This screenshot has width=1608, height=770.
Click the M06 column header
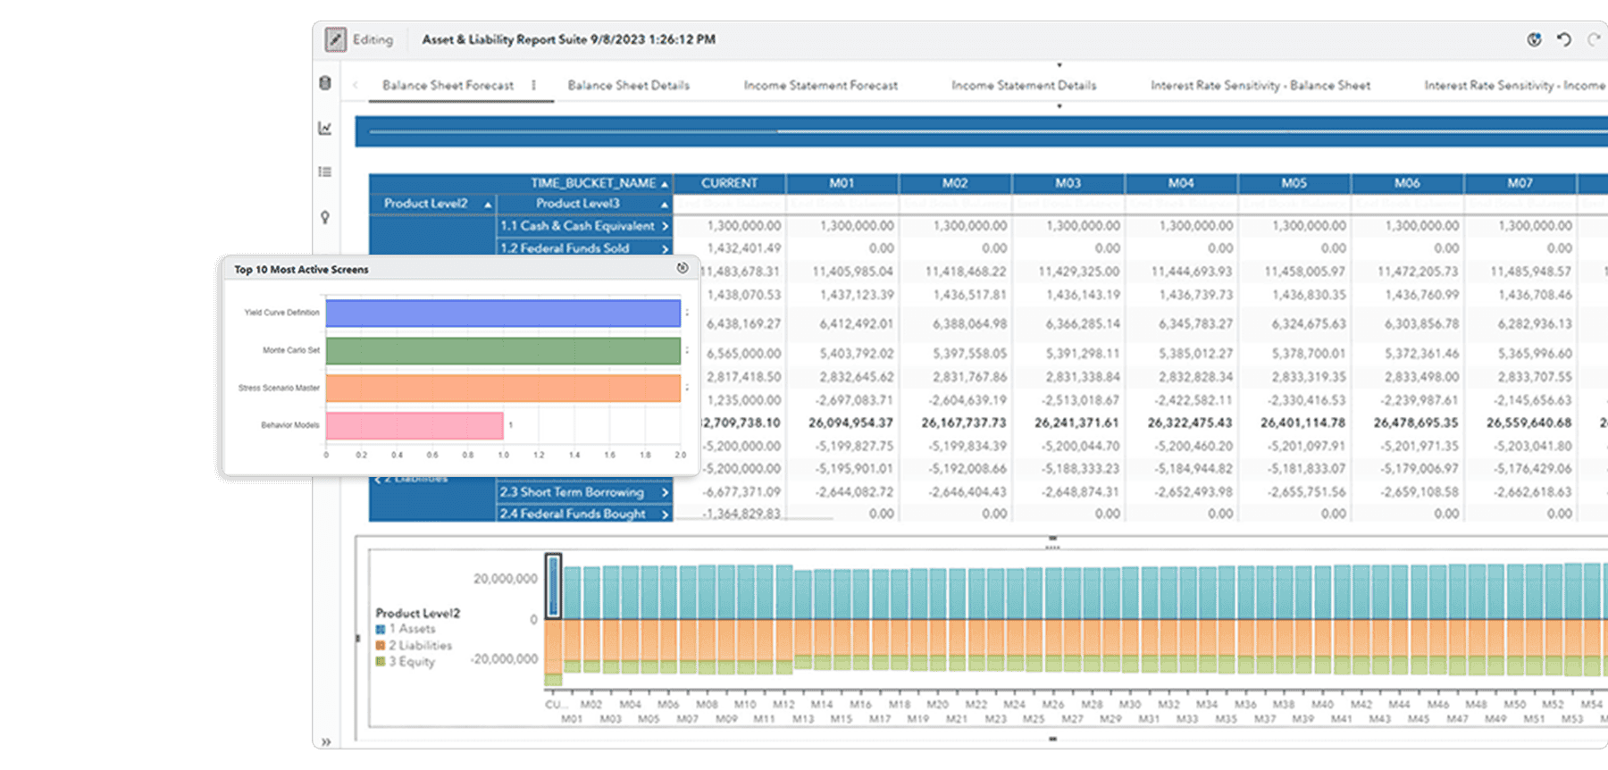tap(1407, 183)
